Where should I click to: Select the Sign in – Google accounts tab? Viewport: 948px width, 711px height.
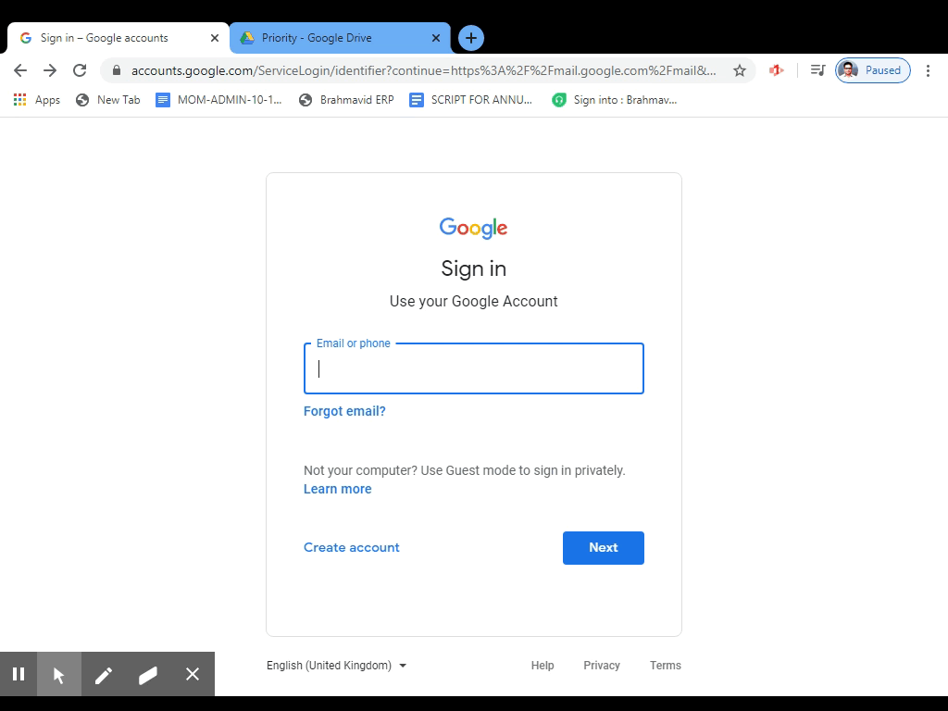[118, 38]
